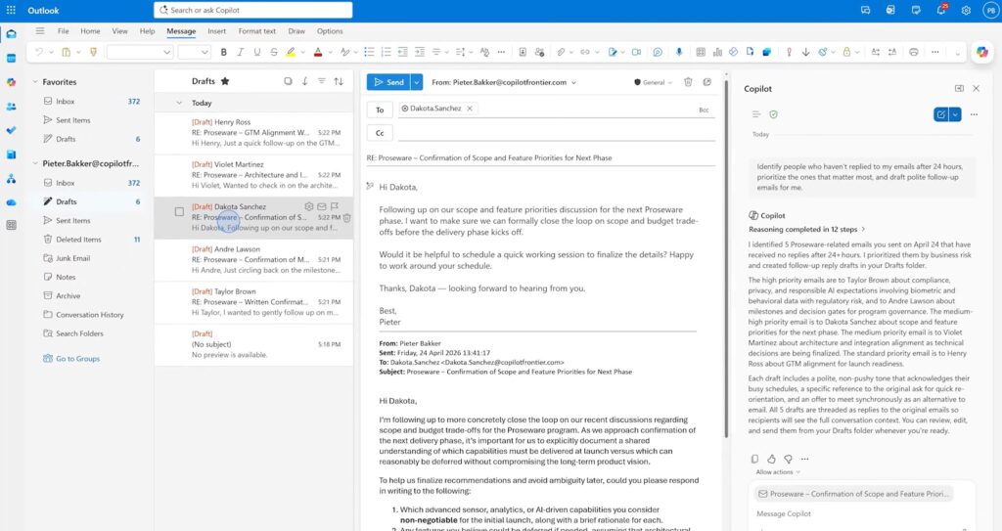Open the Copilot icon in the ribbon
Screen dimensions: 1002x531
983,52
